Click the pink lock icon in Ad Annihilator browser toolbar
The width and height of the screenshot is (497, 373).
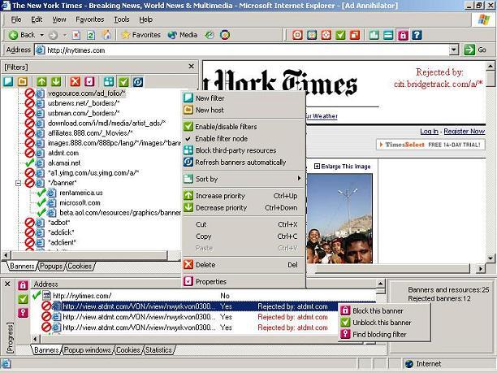click(403, 35)
